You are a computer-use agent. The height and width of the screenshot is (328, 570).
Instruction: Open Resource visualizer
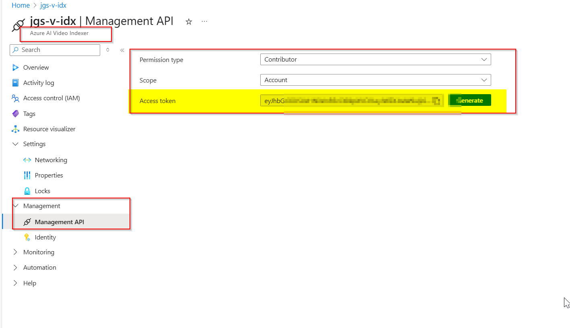[x=49, y=129]
